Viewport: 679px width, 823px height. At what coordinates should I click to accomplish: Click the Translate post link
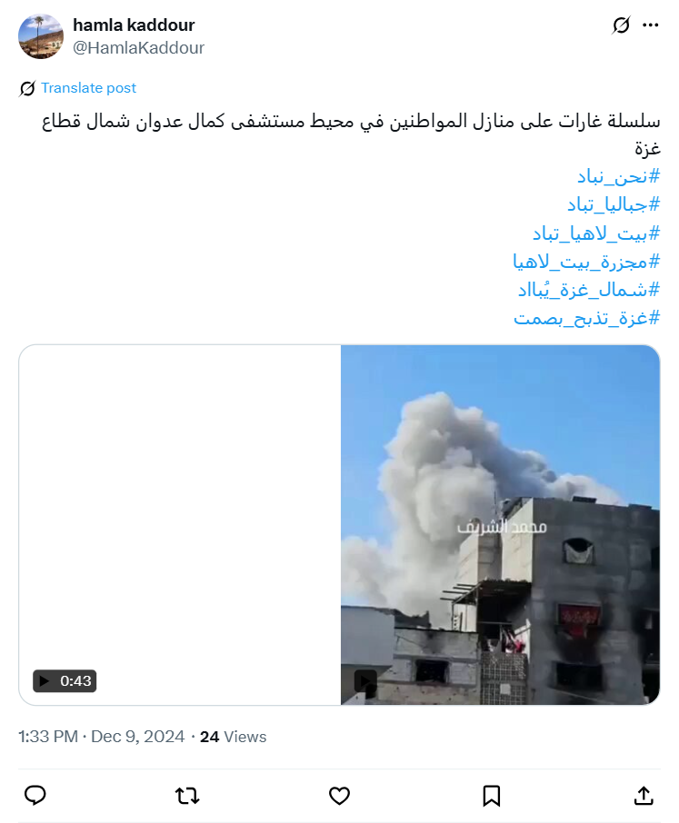(x=88, y=87)
